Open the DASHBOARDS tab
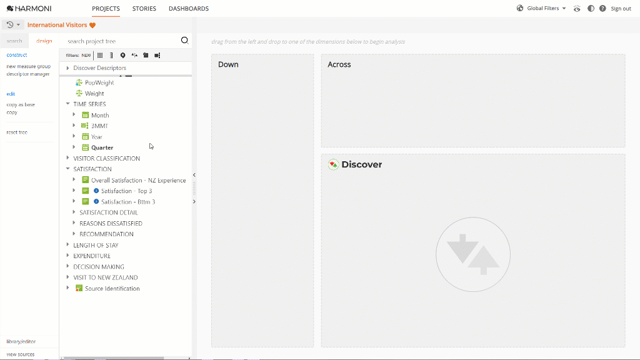The width and height of the screenshot is (640, 360). point(189,9)
